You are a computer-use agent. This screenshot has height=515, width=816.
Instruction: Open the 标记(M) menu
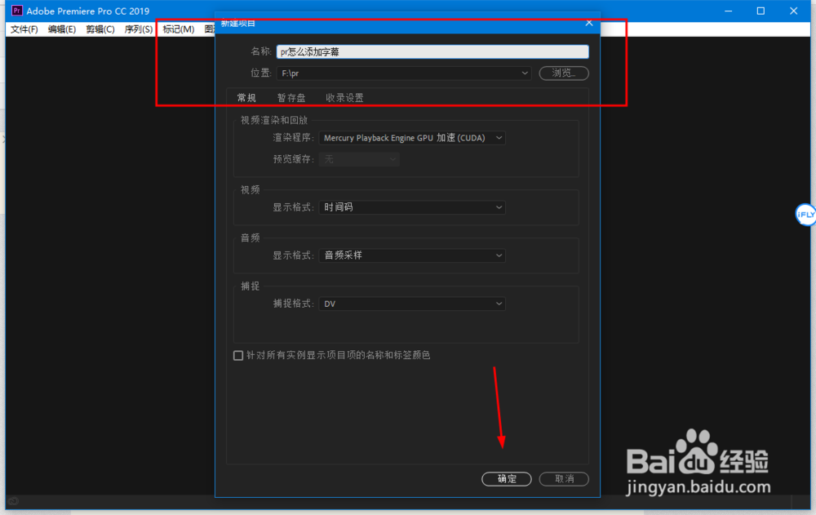click(x=178, y=29)
